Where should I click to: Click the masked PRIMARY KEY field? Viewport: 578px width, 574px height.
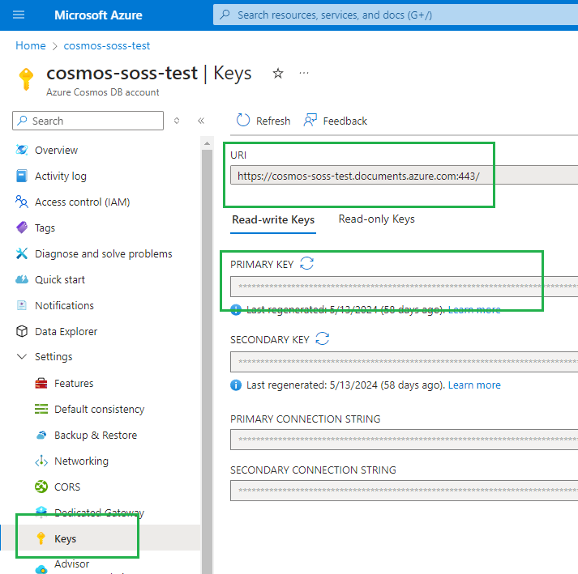click(404, 286)
